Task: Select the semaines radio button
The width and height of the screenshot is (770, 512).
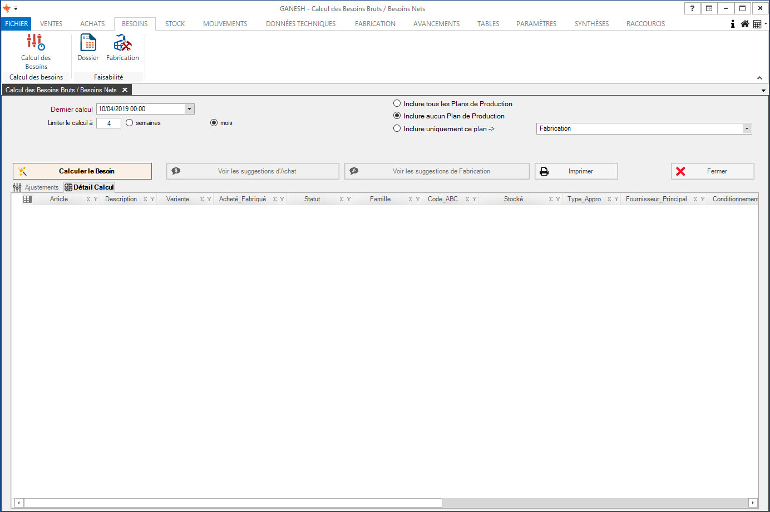Action: [x=130, y=123]
